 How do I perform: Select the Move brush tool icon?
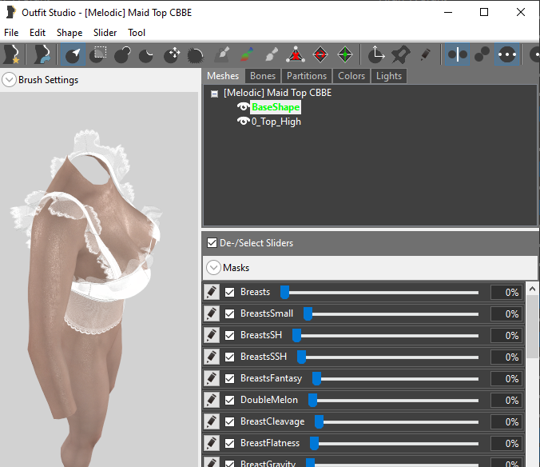click(172, 54)
